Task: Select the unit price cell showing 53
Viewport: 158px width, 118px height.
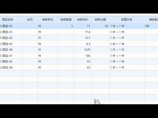Action: click(x=83, y=61)
